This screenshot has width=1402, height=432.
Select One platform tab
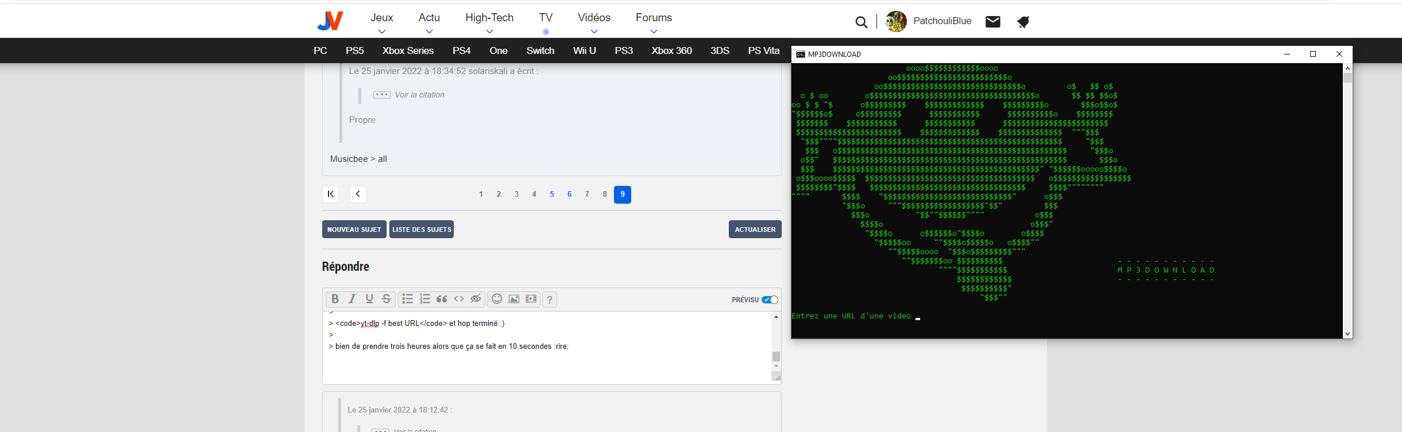click(499, 50)
